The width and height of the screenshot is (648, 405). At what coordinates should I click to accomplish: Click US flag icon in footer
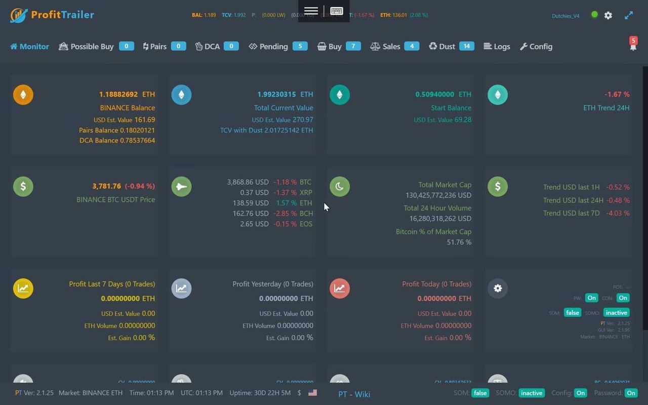pyautogui.click(x=312, y=392)
